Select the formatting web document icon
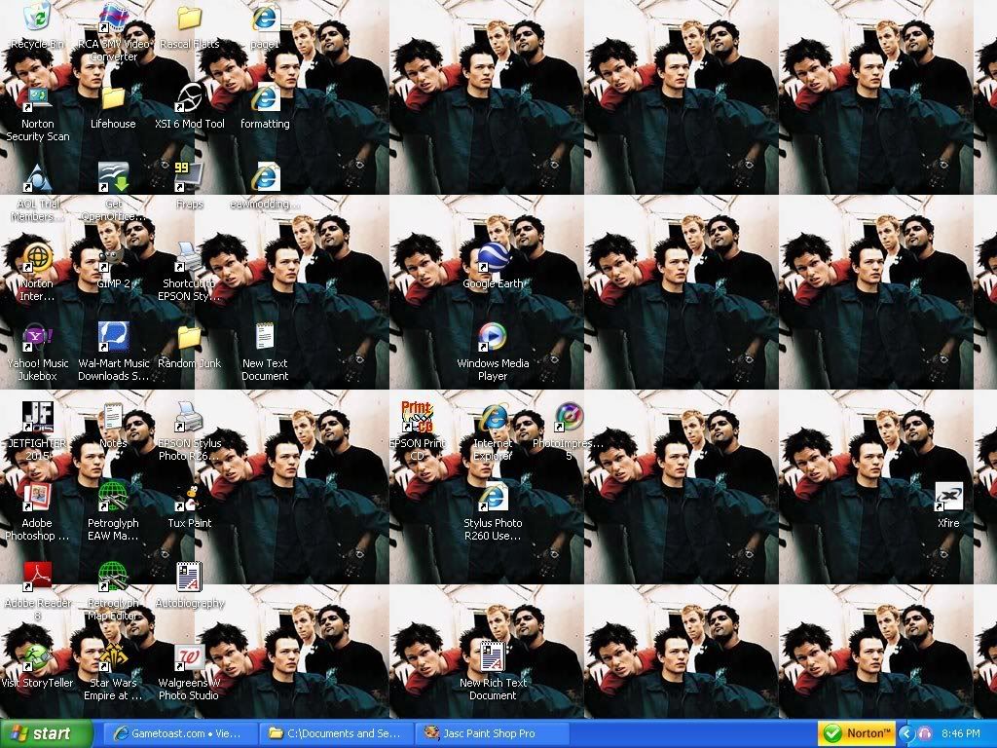Viewport: 997px width, 748px height. click(x=265, y=97)
